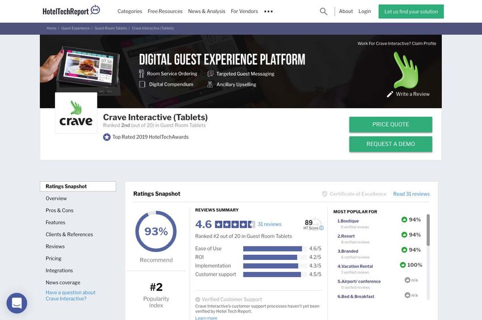Open the chat widget bubble
The image size is (482, 320).
click(x=17, y=303)
